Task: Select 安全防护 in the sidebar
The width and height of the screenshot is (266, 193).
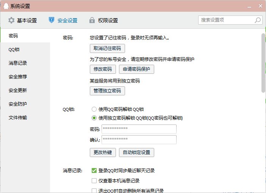Action: click(x=25, y=104)
